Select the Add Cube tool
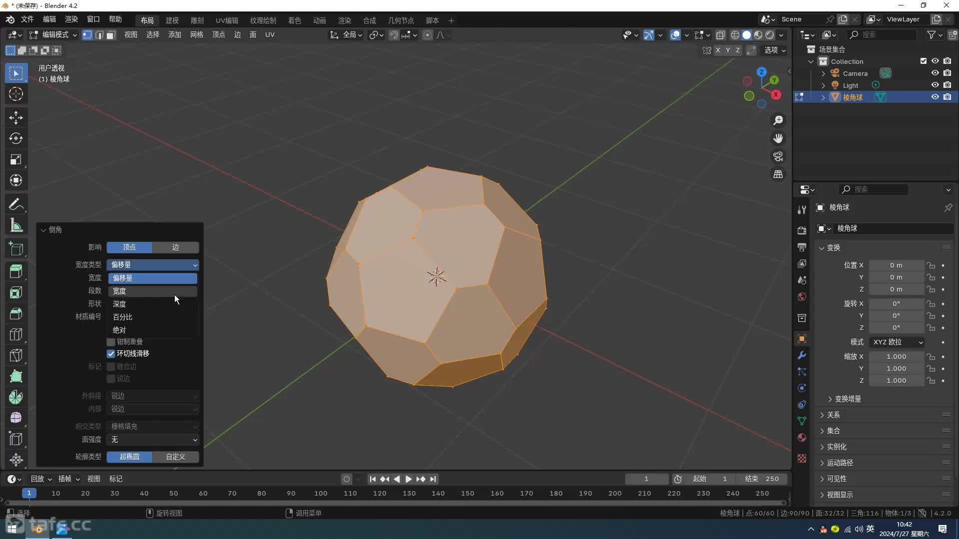The width and height of the screenshot is (959, 539). click(x=16, y=249)
